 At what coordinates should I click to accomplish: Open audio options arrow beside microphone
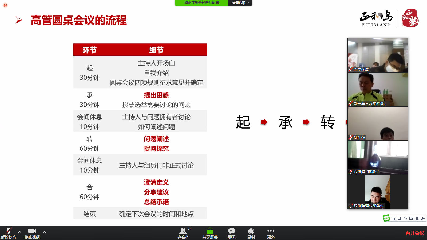pos(20,232)
